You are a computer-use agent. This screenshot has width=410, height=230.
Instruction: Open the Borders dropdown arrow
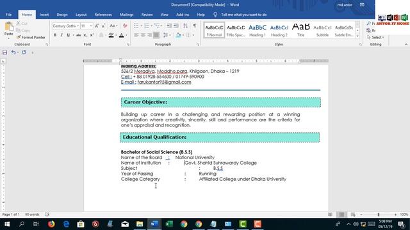193,35
